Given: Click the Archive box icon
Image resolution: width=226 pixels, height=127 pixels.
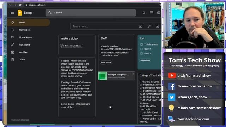Looking at the screenshot, I should pyautogui.click(x=13, y=52).
